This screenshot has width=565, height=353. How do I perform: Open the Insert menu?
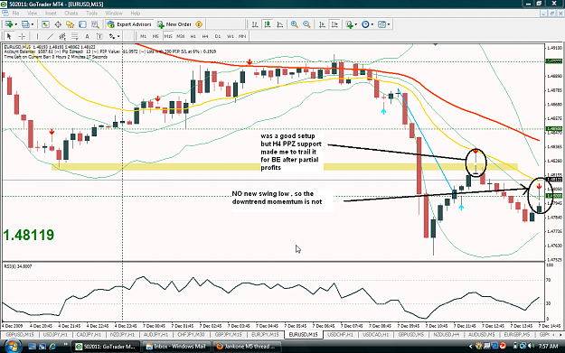point(51,13)
